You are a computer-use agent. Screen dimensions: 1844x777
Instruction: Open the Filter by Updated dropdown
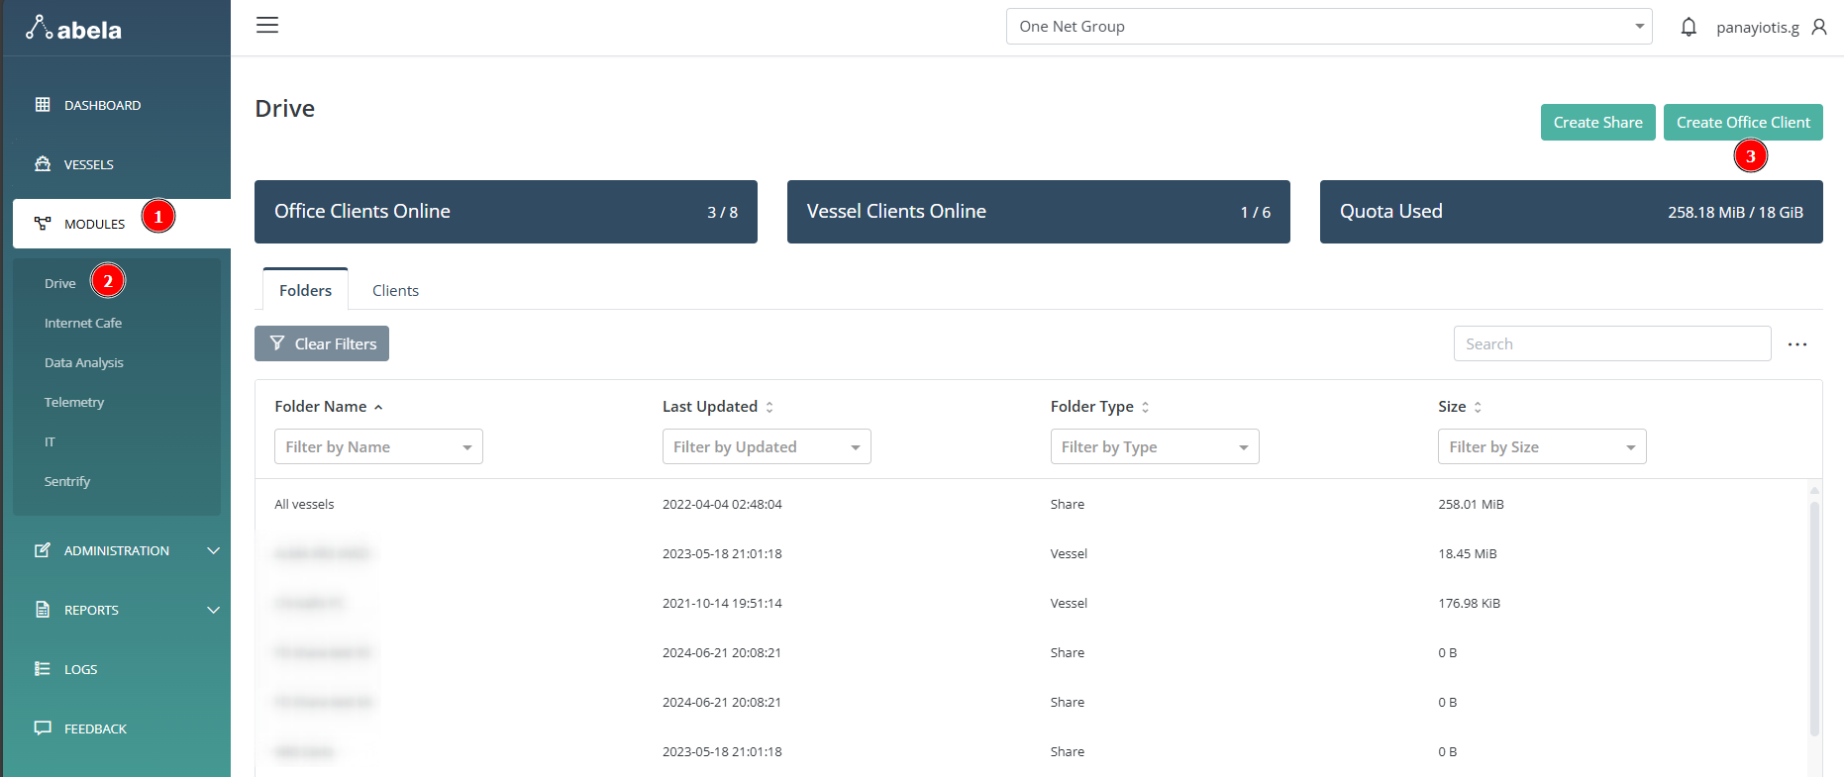tap(767, 446)
